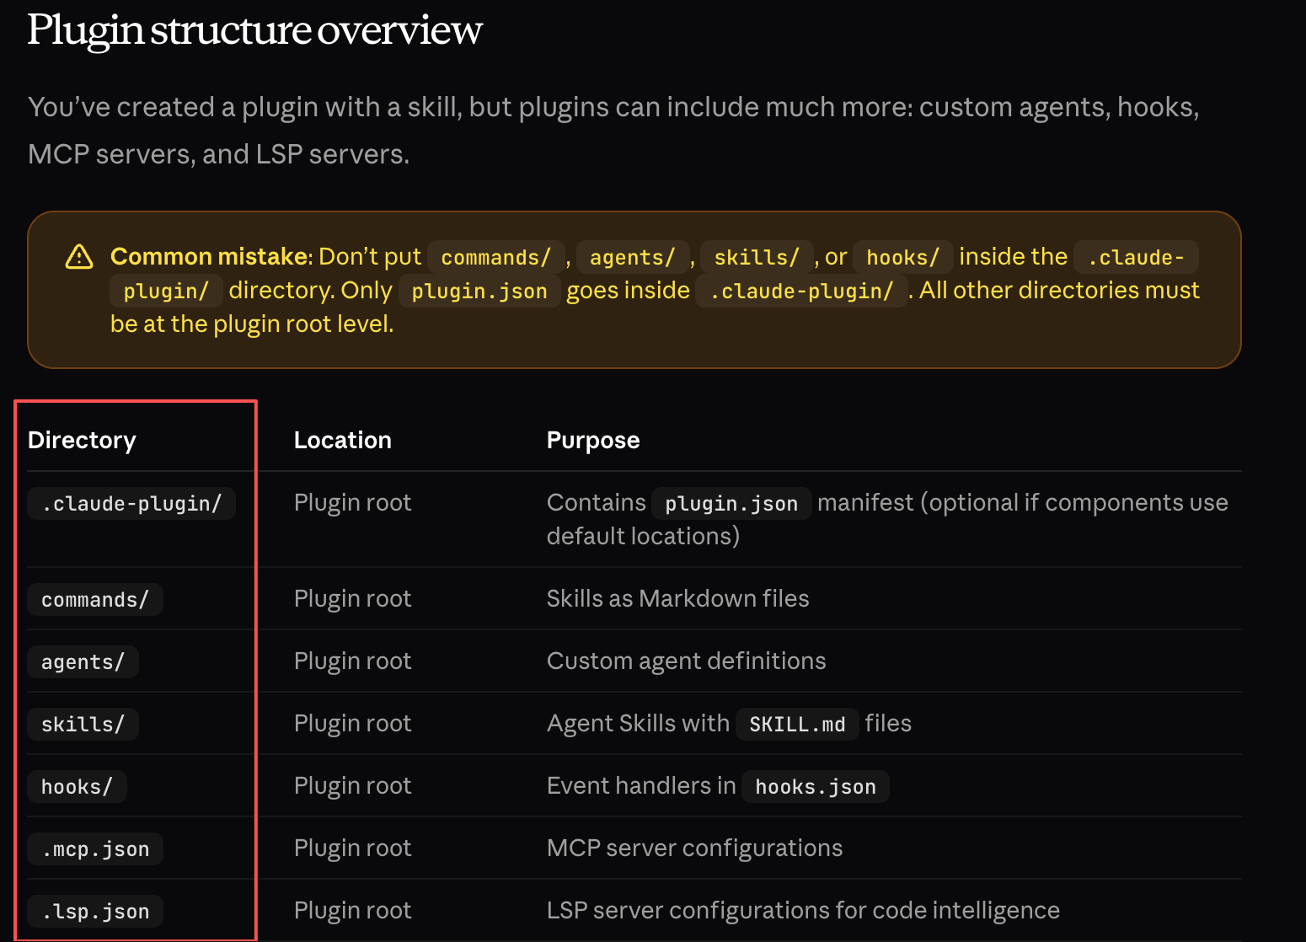Select the Location column header
The height and width of the screenshot is (942, 1306).
pyautogui.click(x=342, y=440)
